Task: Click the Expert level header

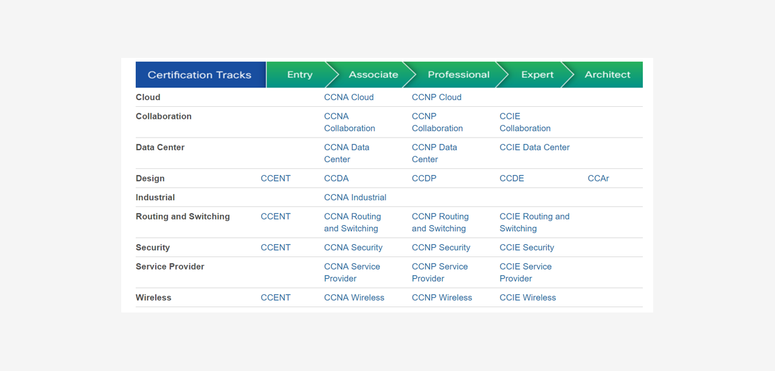Action: pyautogui.click(x=537, y=75)
